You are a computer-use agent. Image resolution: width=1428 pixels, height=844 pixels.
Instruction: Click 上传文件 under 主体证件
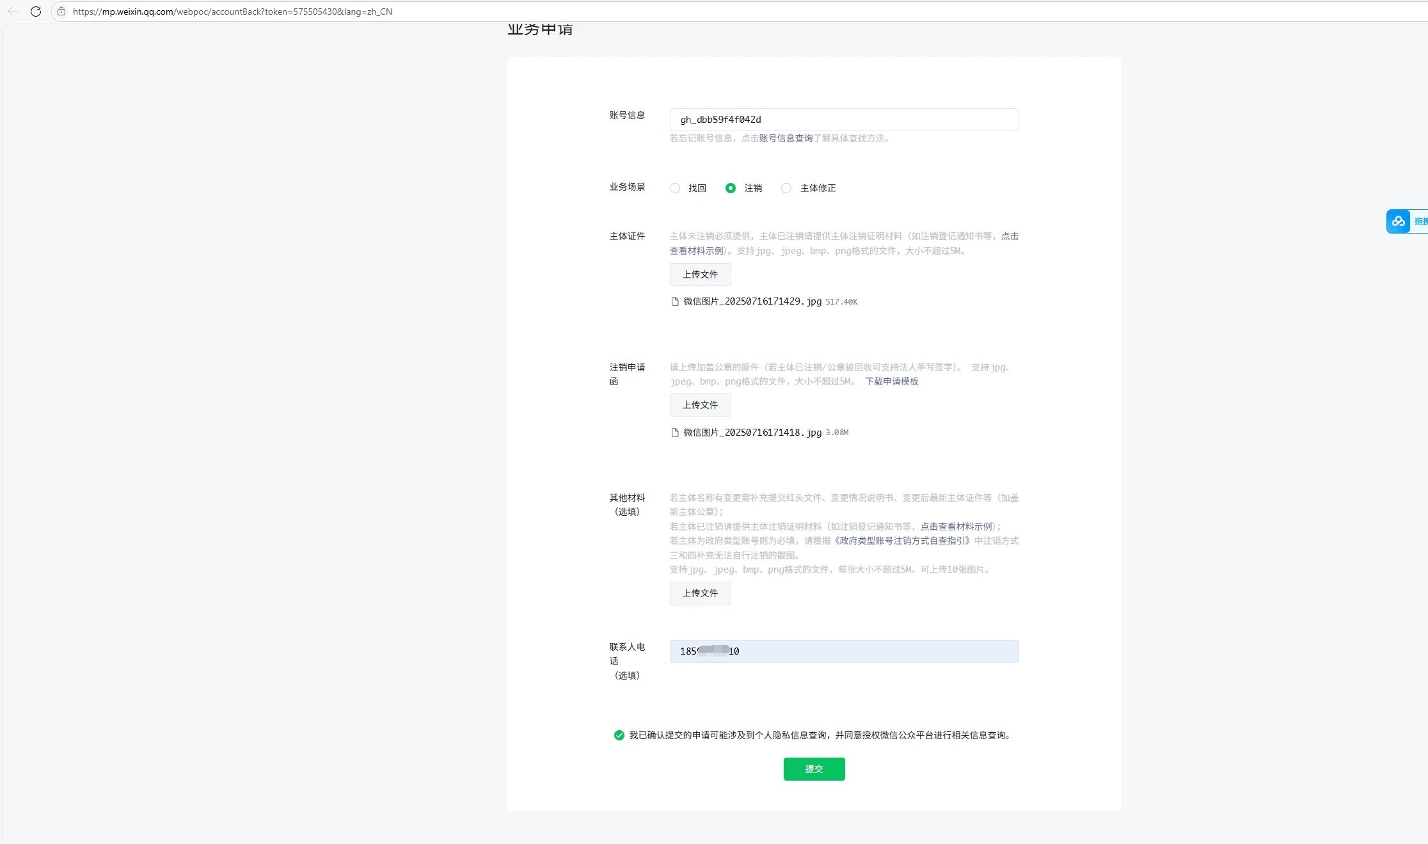click(700, 275)
